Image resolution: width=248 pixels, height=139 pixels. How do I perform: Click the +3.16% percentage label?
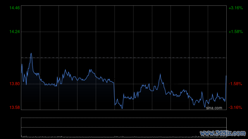(236, 8)
